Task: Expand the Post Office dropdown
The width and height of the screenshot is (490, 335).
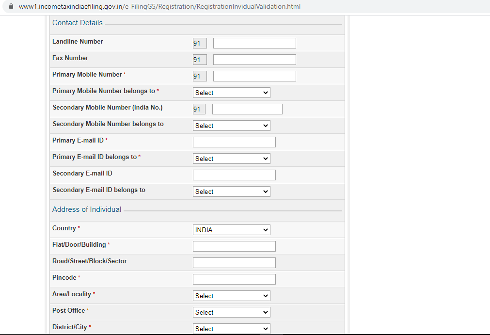Action: point(232,313)
